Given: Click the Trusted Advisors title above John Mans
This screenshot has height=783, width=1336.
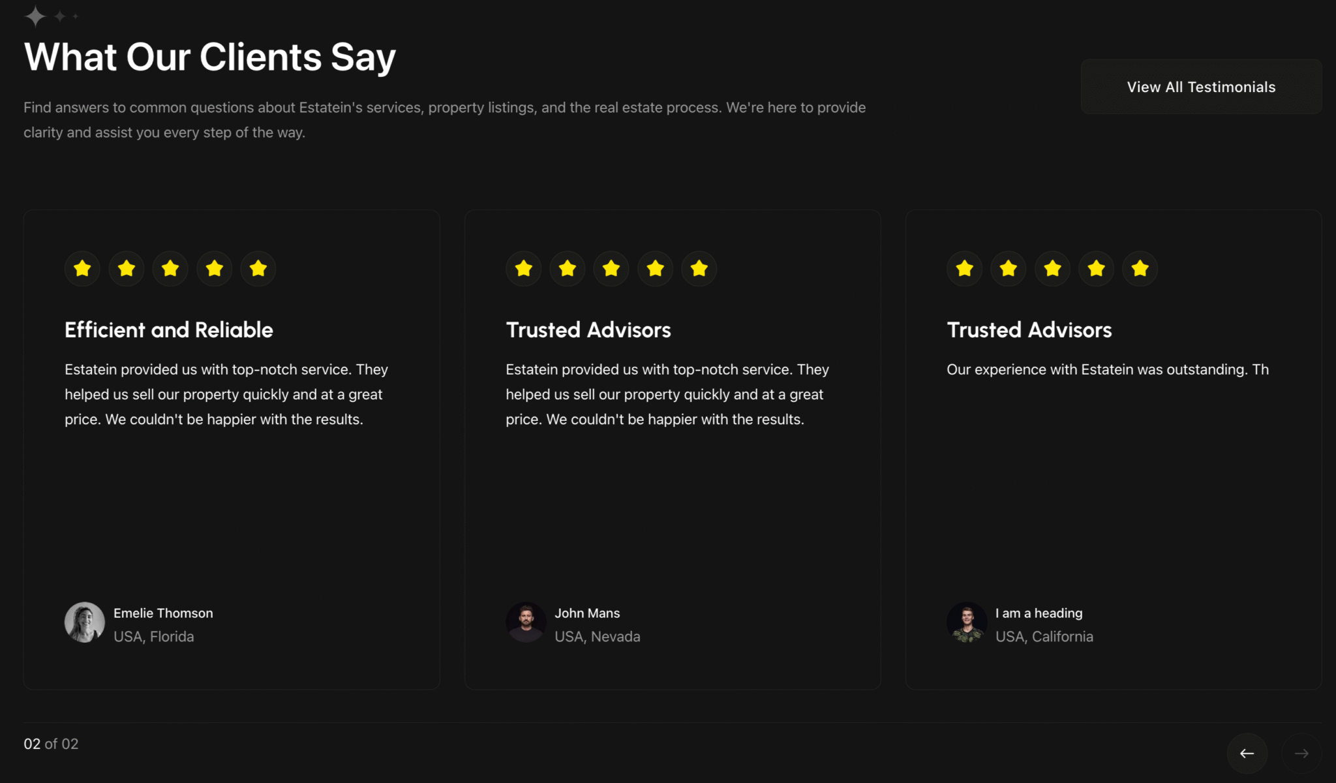Looking at the screenshot, I should click(x=588, y=330).
